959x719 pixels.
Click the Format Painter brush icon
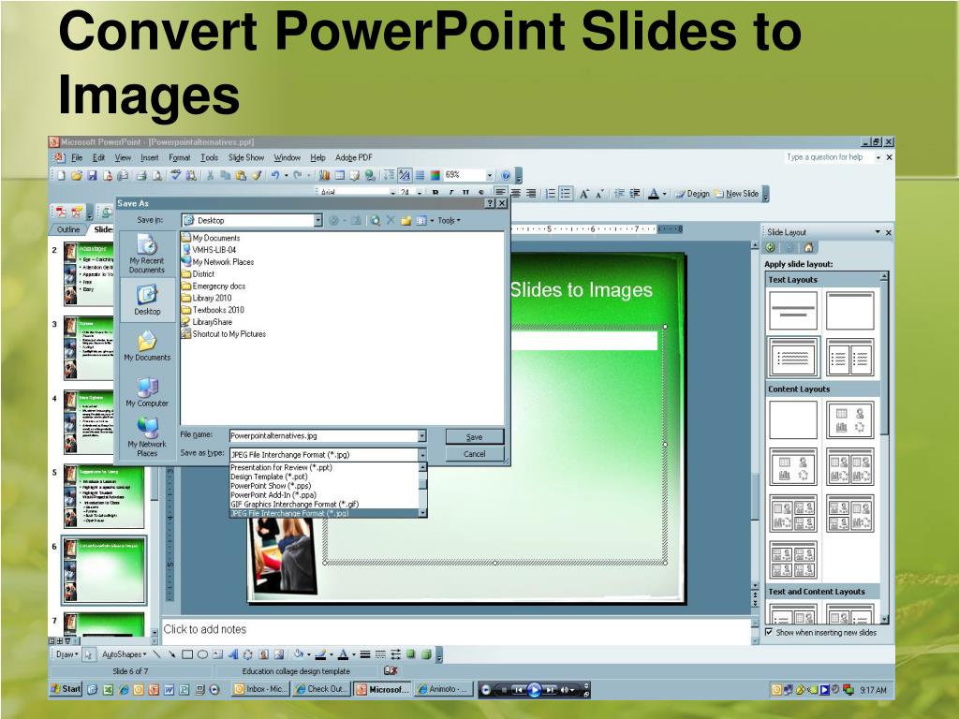tap(258, 175)
